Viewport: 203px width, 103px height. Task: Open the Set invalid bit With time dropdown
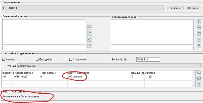(x=148, y=59)
